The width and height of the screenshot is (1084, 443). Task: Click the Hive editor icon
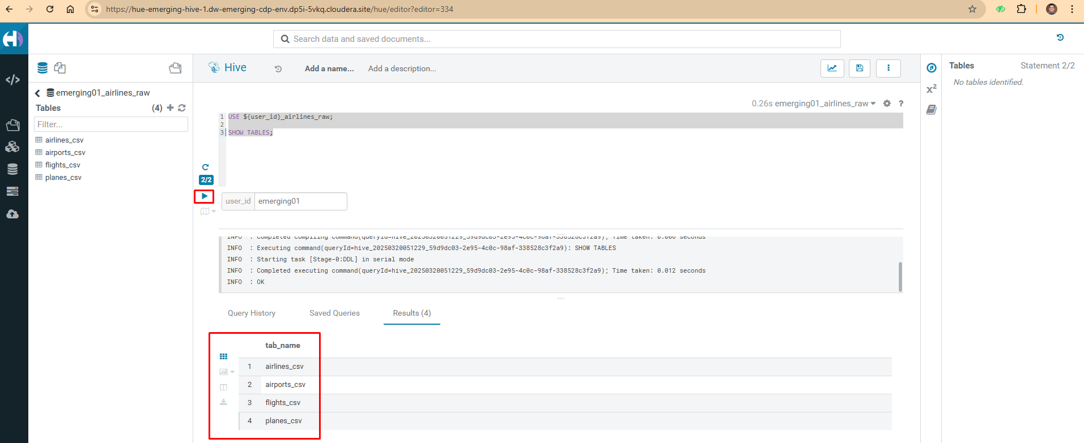(x=214, y=68)
